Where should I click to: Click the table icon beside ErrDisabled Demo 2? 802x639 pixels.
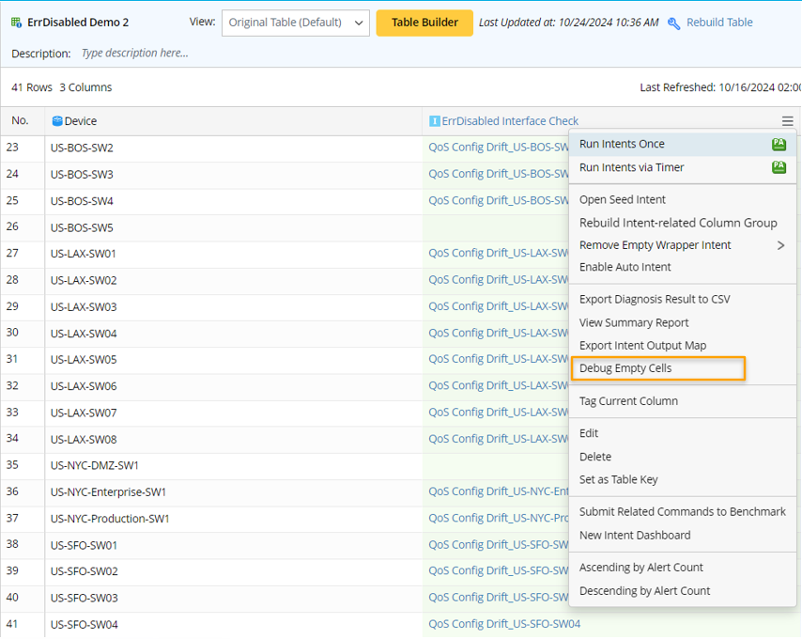(x=17, y=23)
